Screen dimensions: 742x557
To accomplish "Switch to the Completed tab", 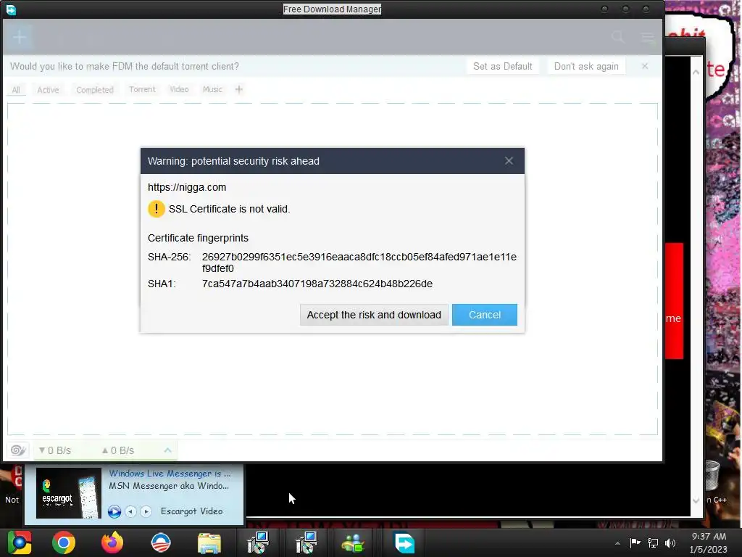I will 95,90.
